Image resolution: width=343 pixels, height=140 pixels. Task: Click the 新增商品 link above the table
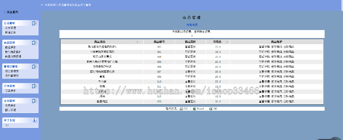pyautogui.click(x=192, y=25)
